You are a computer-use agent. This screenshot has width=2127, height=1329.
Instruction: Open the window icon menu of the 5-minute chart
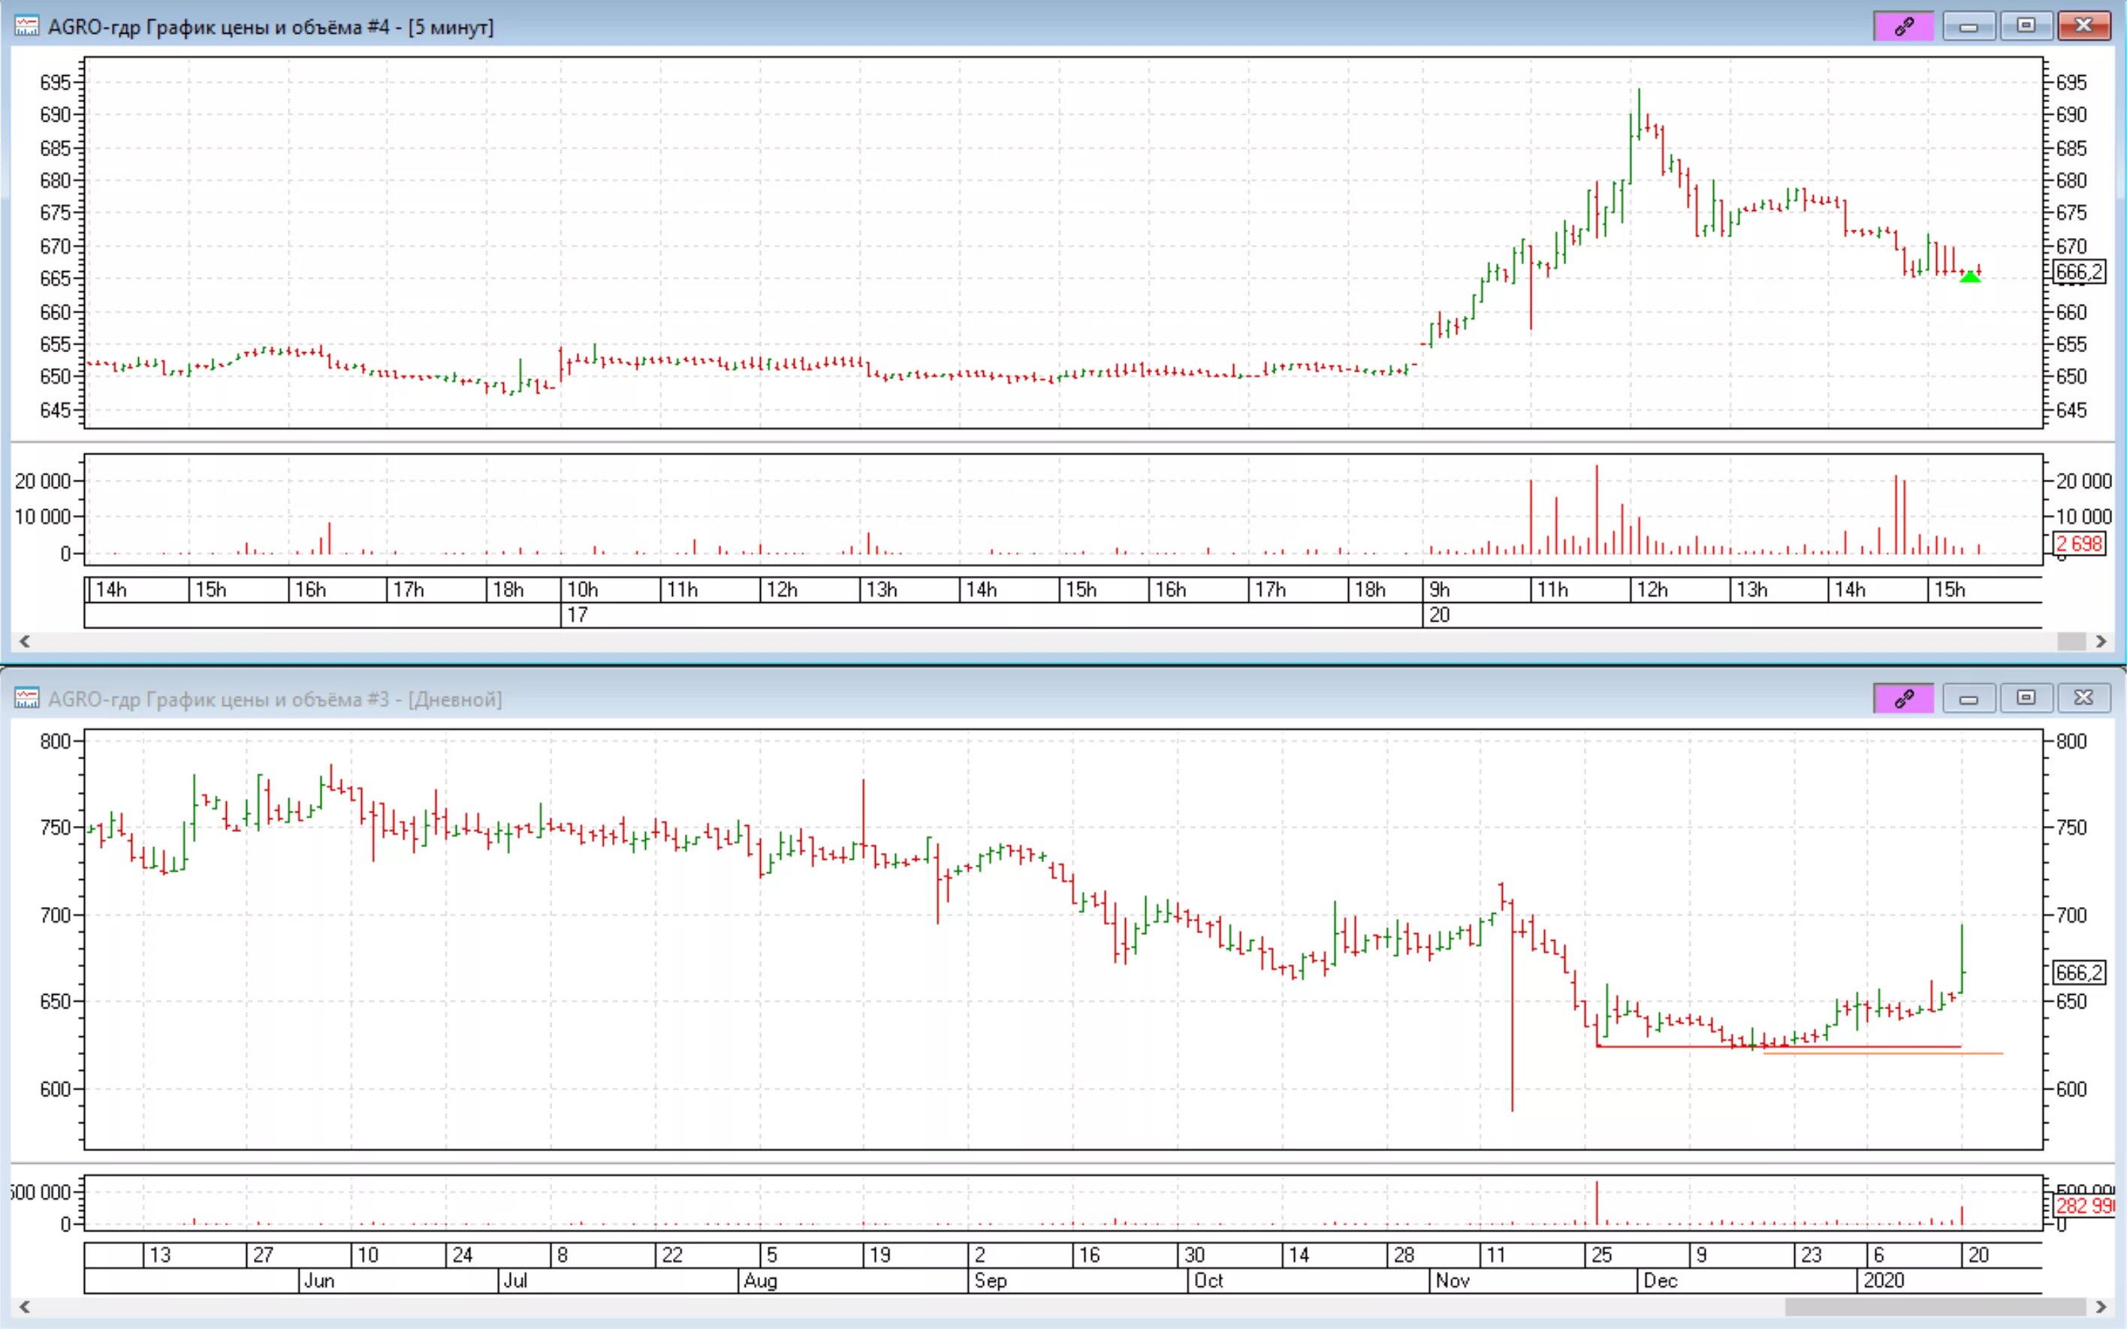[x=26, y=26]
